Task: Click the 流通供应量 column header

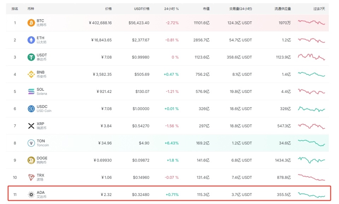Action: click(x=282, y=8)
